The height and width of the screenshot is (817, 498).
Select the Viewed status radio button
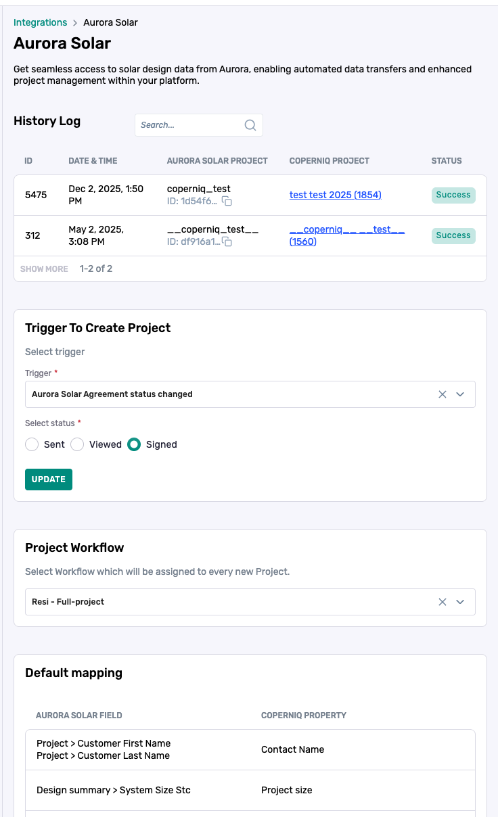(77, 444)
